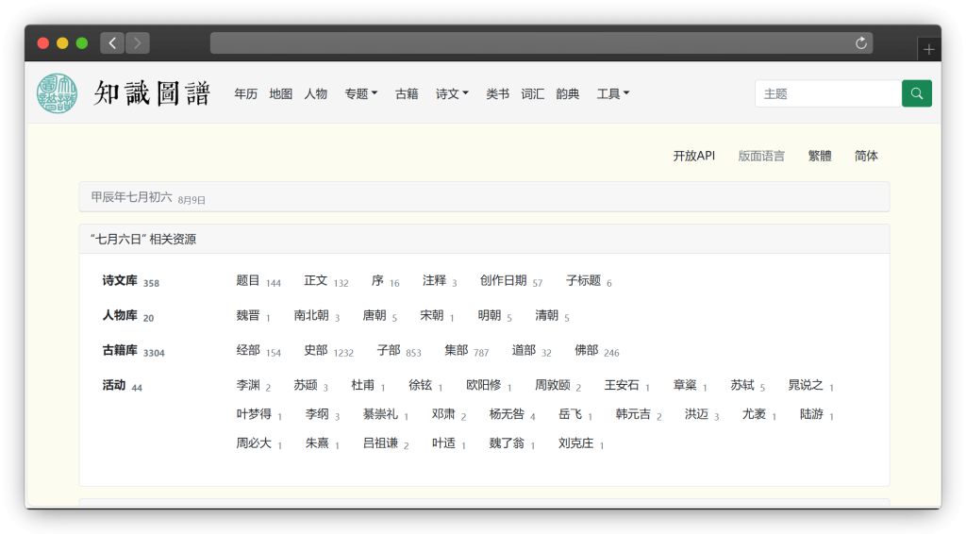This screenshot has width=966, height=534.
Task: Open the 年历 navigation item
Action: coord(245,94)
